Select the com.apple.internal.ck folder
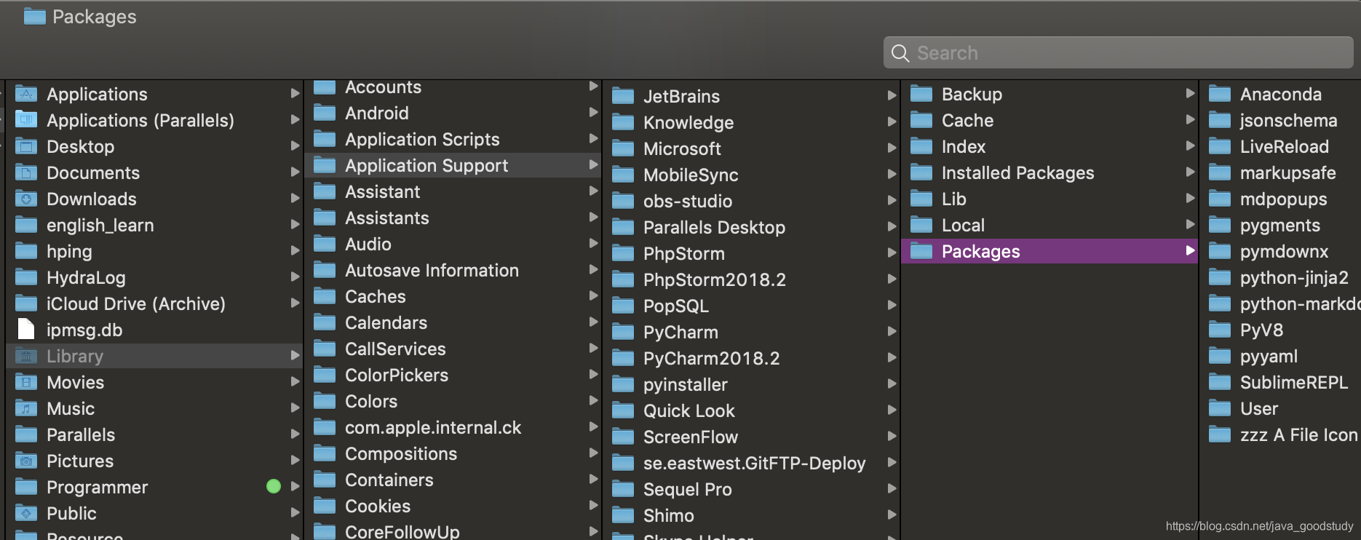The image size is (1361, 540). (453, 427)
